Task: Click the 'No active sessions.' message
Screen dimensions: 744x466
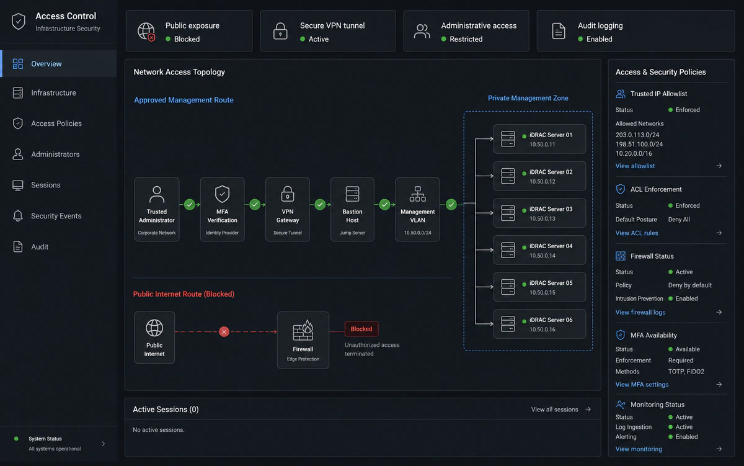Action: tap(159, 430)
